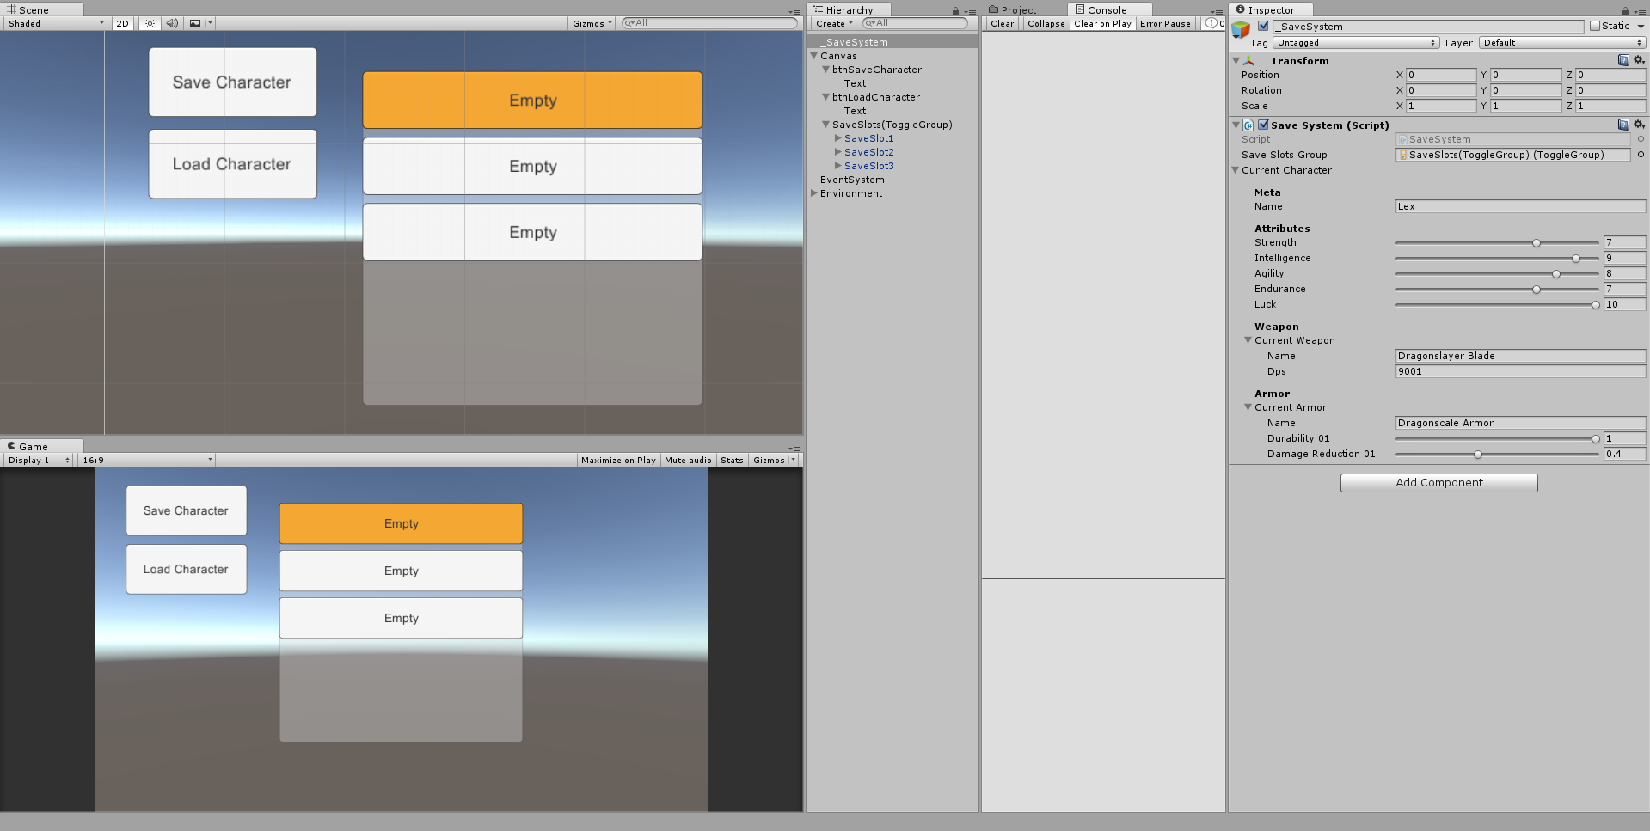Toggle Clear on Play in Console
Image resolution: width=1650 pixels, height=831 pixels.
tap(1103, 24)
